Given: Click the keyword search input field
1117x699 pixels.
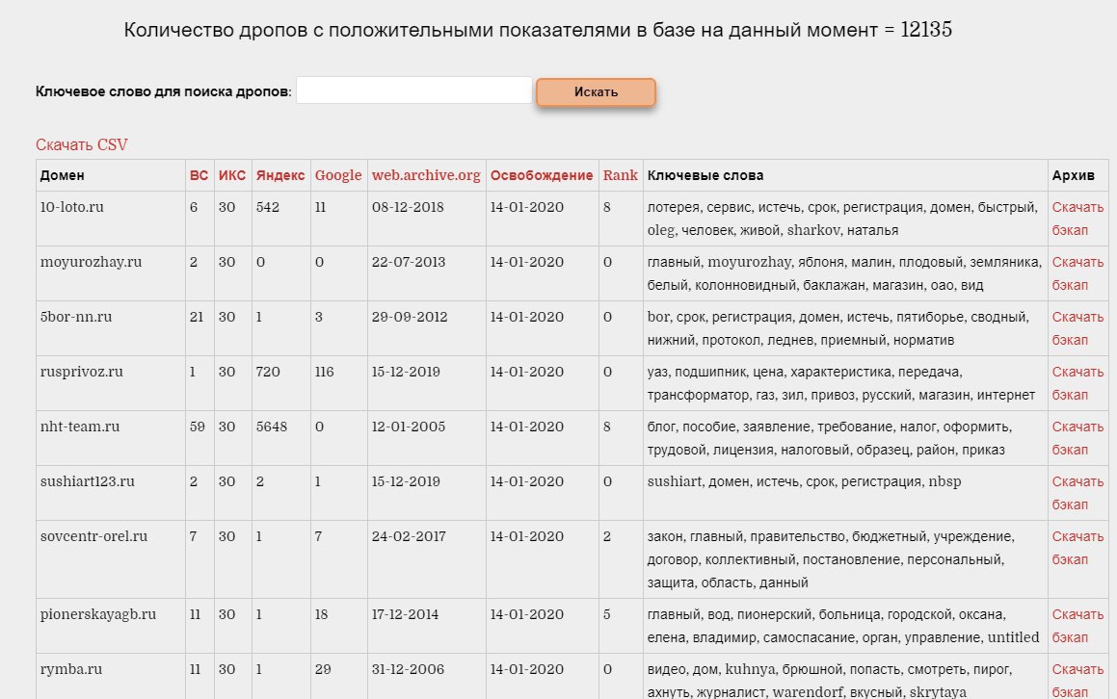Looking at the screenshot, I should (x=413, y=91).
